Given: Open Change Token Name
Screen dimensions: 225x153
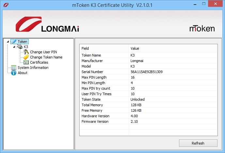Looking at the screenshot, I should tap(46, 57).
